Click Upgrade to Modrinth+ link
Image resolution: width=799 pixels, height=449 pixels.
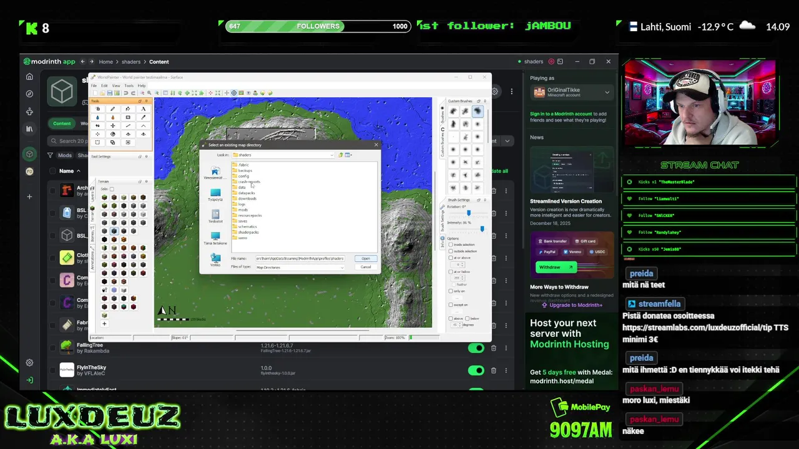point(572,305)
